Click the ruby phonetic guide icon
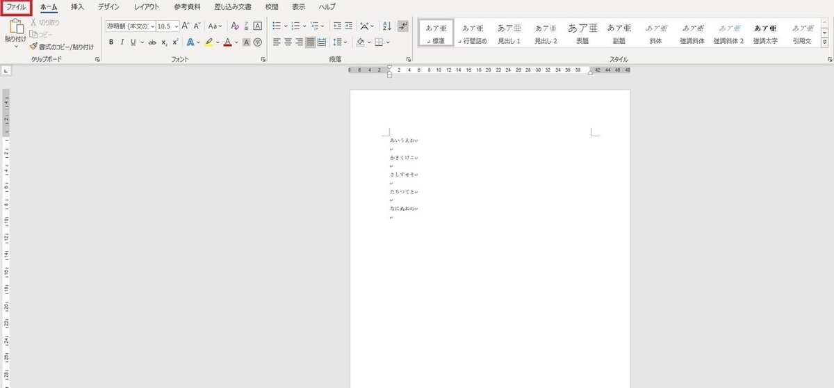 tap(246, 26)
